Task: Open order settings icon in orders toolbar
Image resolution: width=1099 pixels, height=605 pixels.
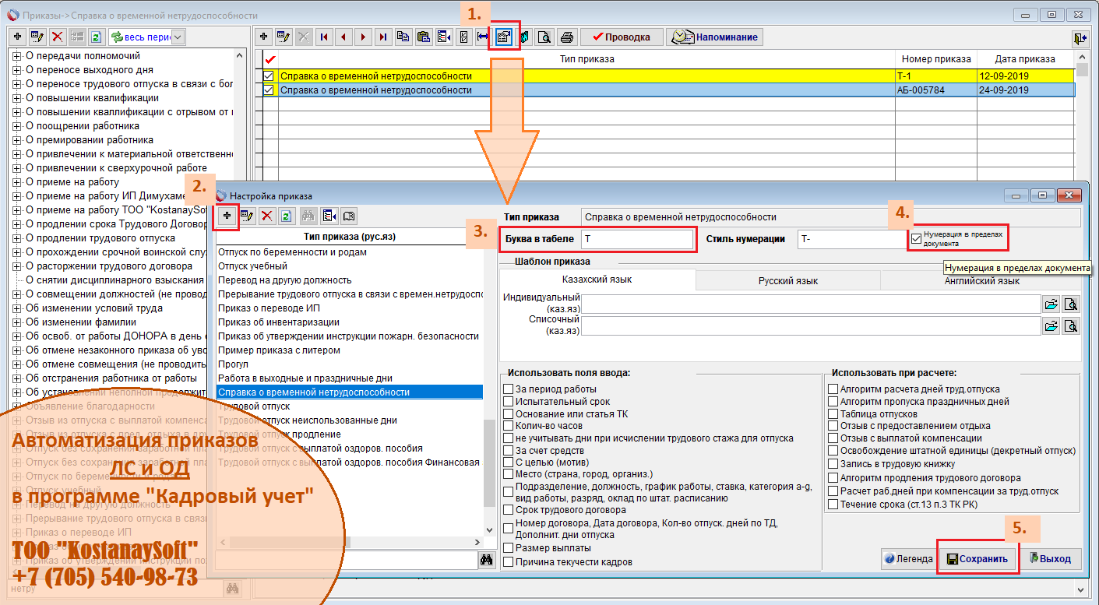Action: click(504, 37)
